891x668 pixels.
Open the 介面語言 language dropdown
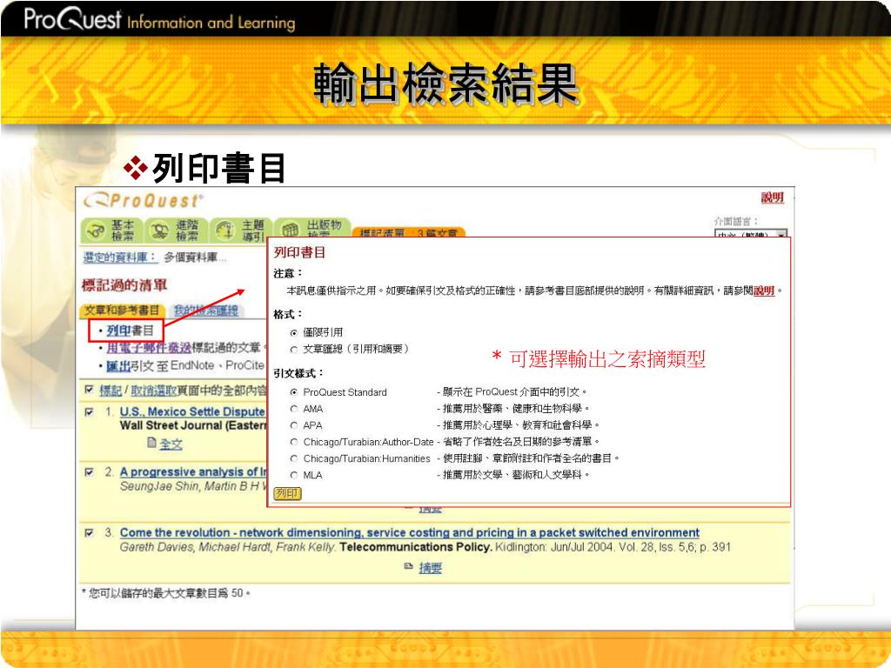click(750, 234)
